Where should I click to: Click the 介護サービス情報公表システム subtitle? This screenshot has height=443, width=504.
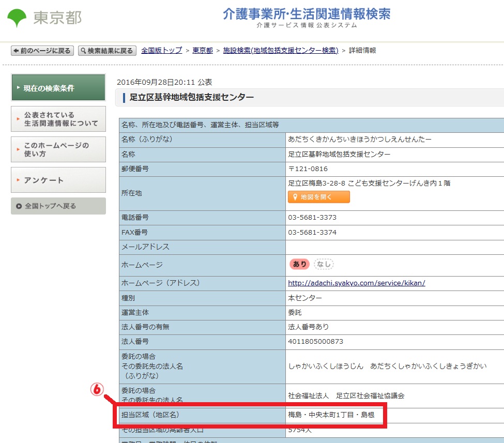click(307, 25)
